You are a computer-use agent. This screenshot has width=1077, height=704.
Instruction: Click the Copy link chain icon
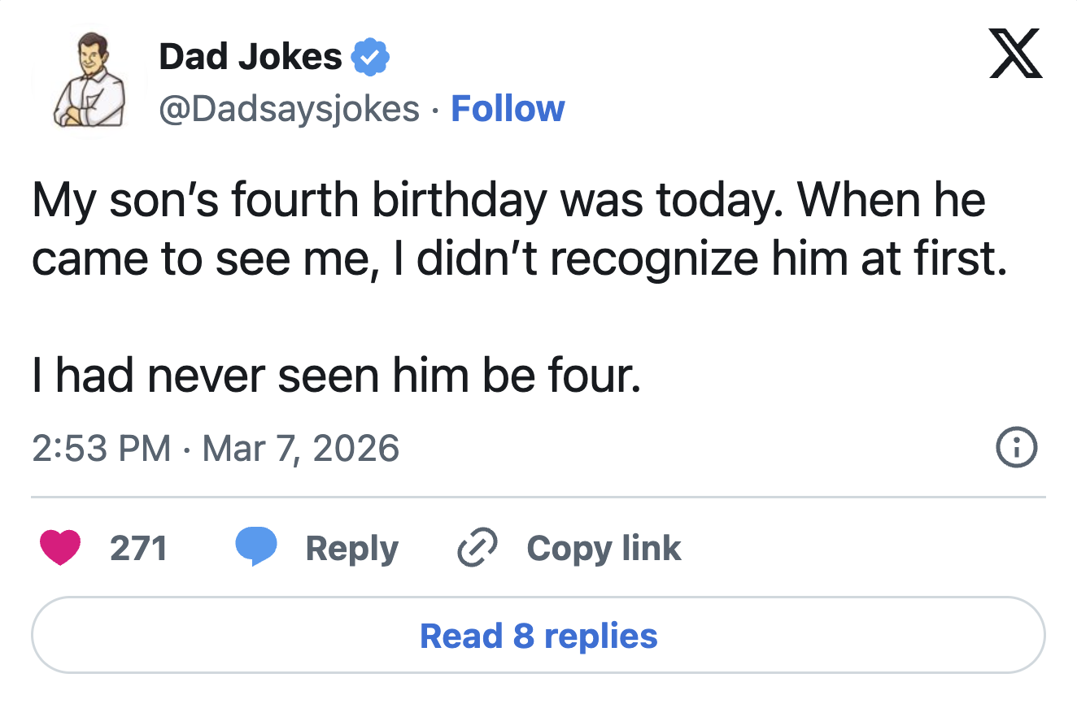476,547
